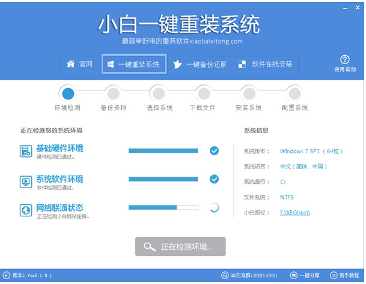
Task: Click the 系统软件环境 heading
Action: click(x=59, y=179)
